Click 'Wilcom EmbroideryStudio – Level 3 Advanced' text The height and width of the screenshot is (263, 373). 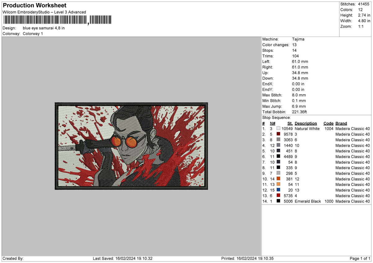(44, 12)
